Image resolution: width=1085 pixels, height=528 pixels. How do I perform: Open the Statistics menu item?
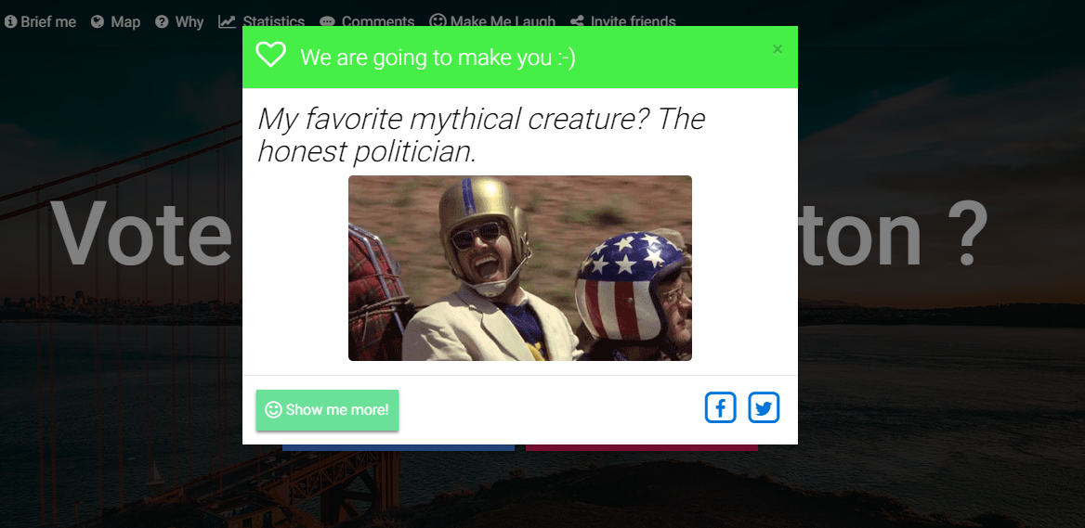tap(262, 20)
